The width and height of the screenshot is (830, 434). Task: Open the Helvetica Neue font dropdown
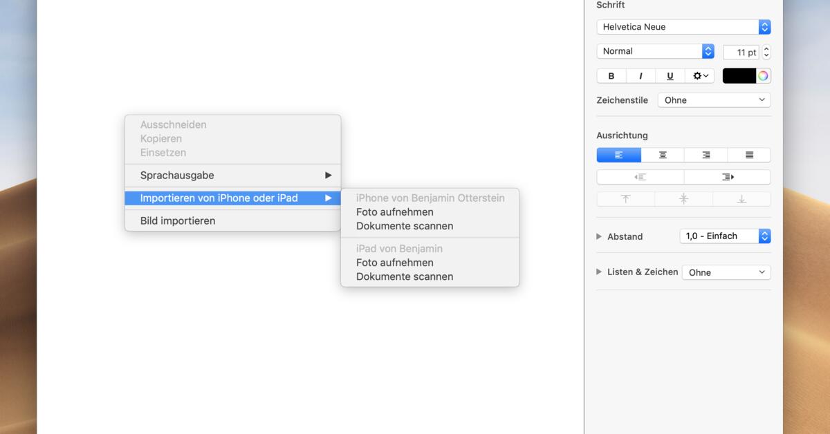[x=683, y=27]
